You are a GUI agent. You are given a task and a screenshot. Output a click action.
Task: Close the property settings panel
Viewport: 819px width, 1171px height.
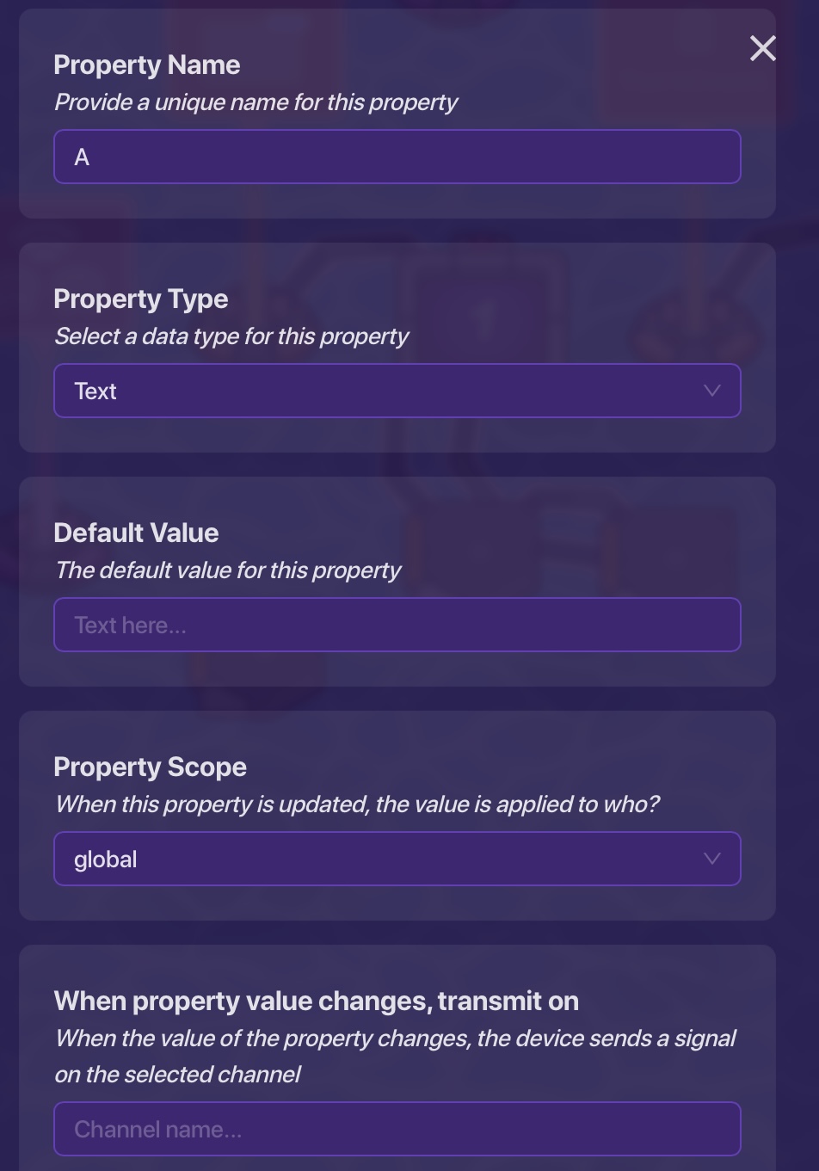(762, 48)
